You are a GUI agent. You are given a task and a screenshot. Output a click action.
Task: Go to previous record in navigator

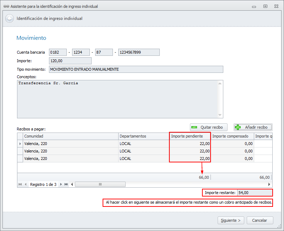point(26,184)
